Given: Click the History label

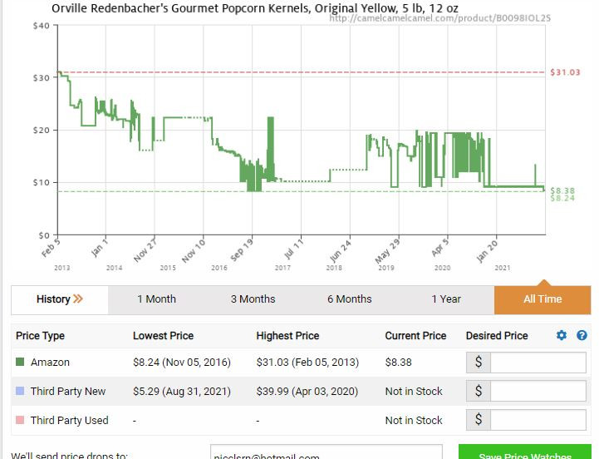Looking at the screenshot, I should [x=53, y=299].
